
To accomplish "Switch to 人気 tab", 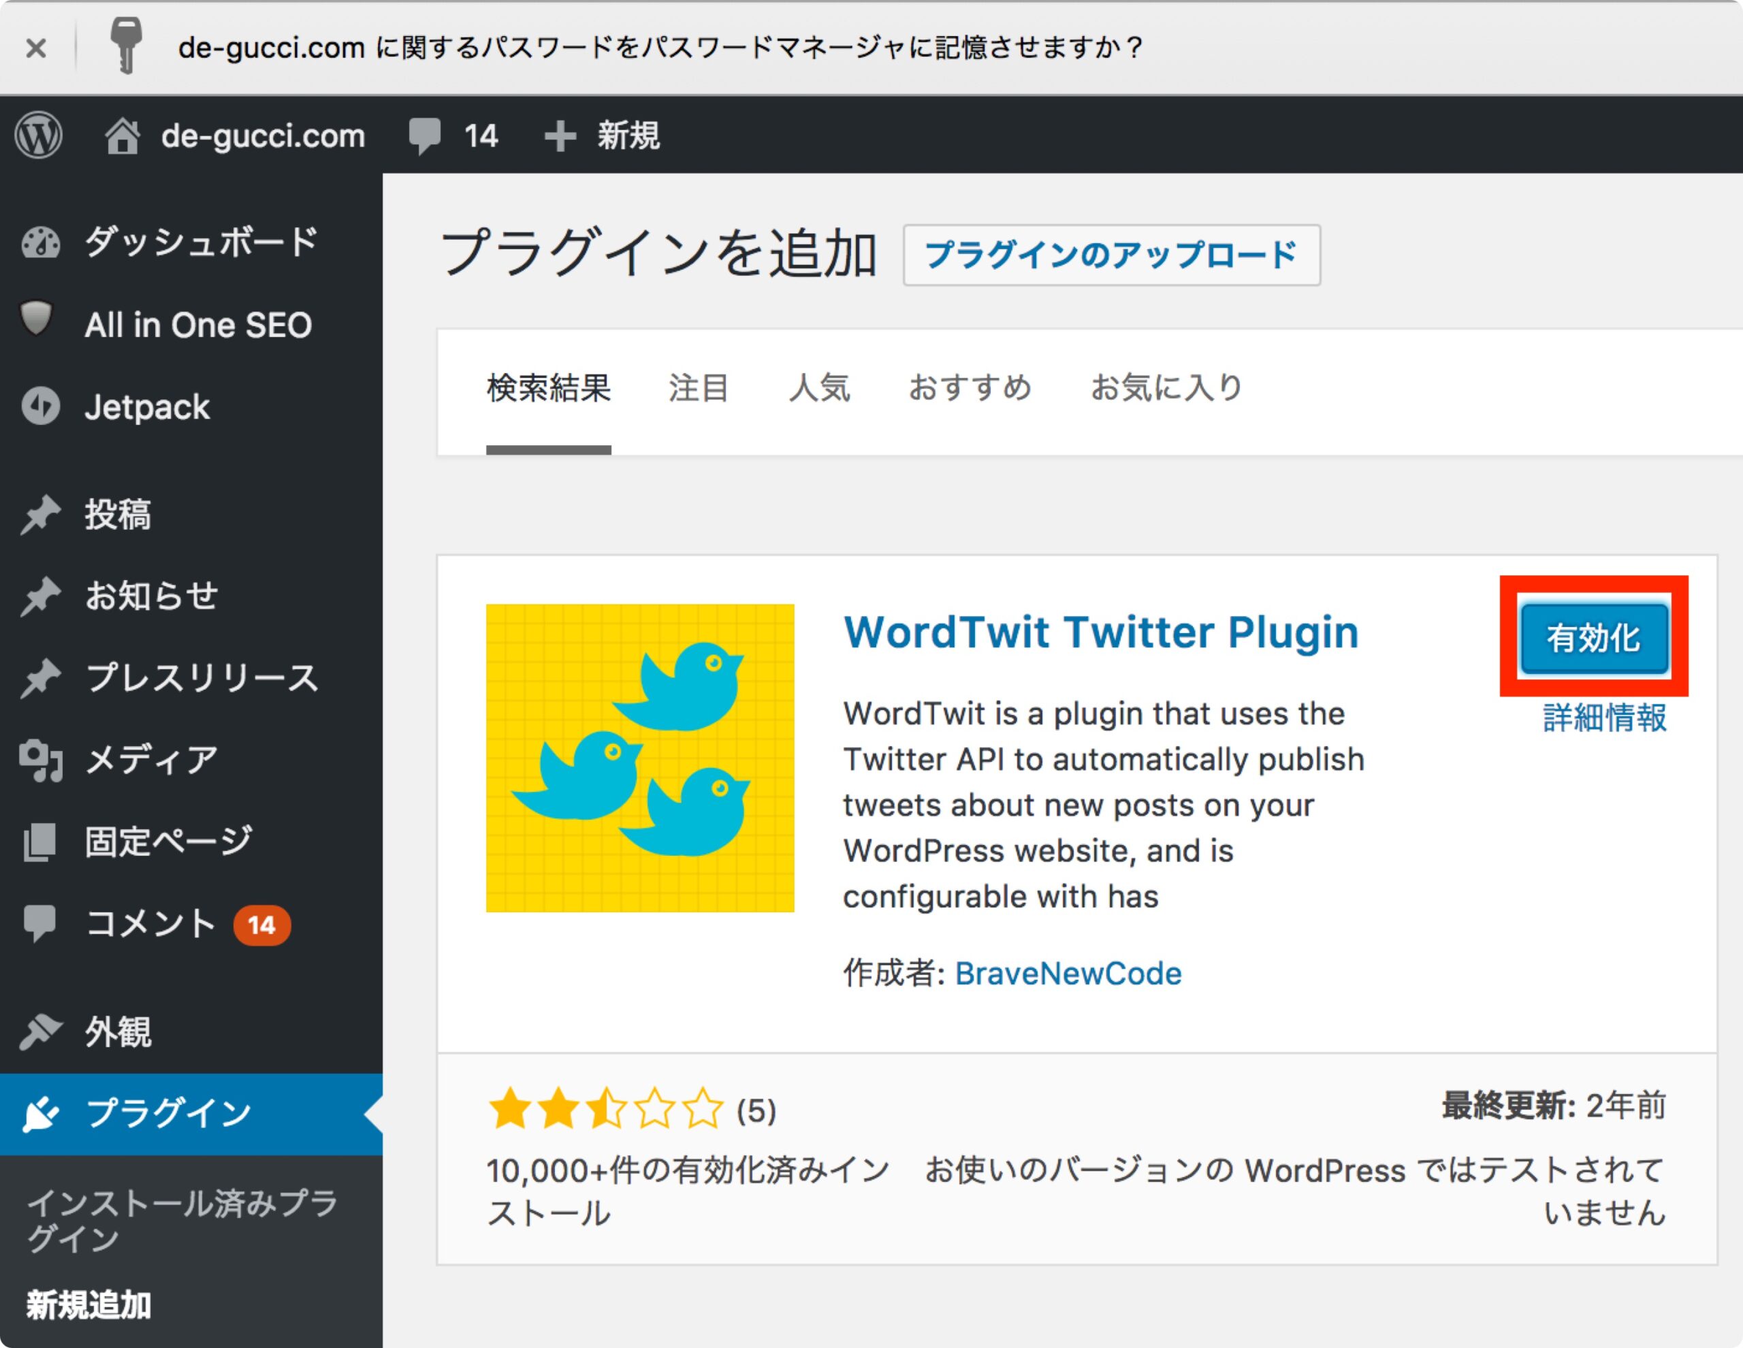I will 819,388.
